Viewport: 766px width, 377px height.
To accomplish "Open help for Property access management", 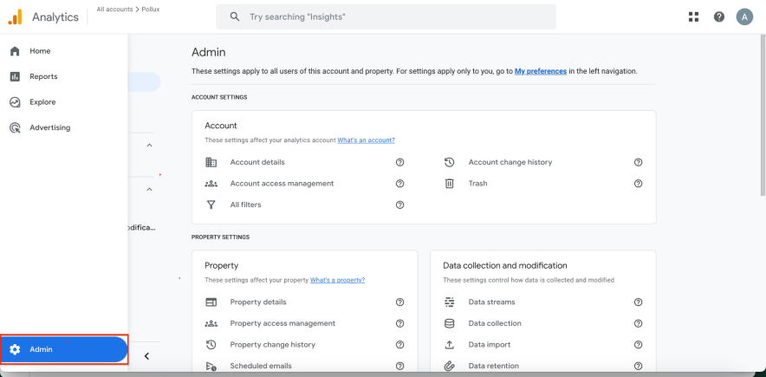I will click(399, 323).
